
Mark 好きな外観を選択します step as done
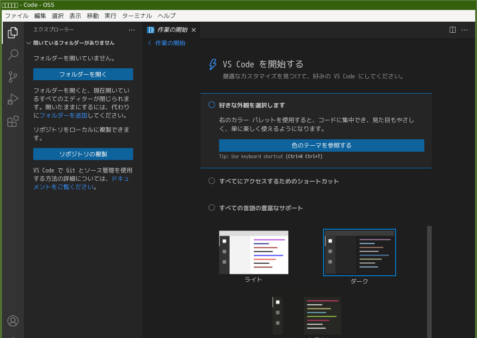(x=212, y=105)
